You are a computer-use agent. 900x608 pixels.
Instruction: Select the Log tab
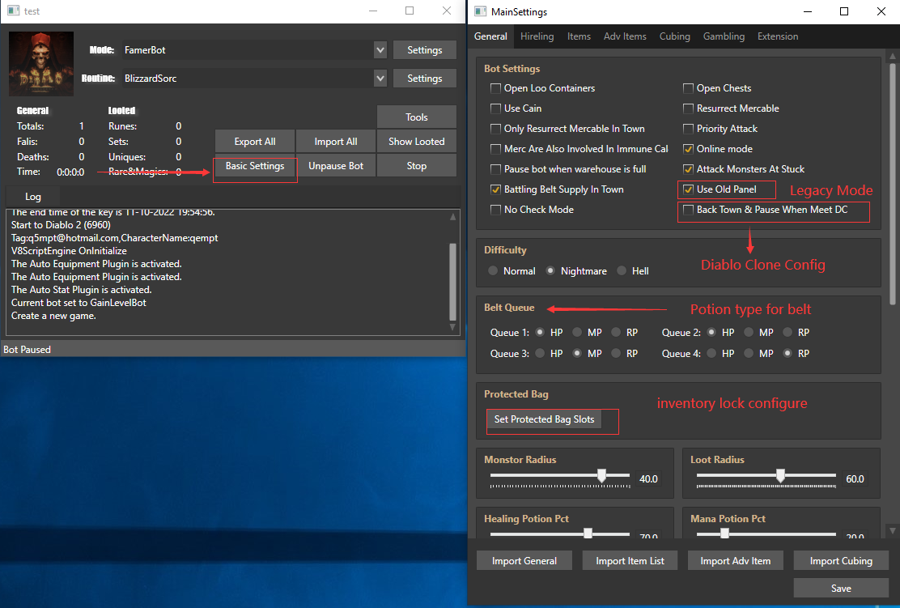click(x=32, y=197)
